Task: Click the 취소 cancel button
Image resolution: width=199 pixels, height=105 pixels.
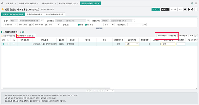Action: [180, 10]
